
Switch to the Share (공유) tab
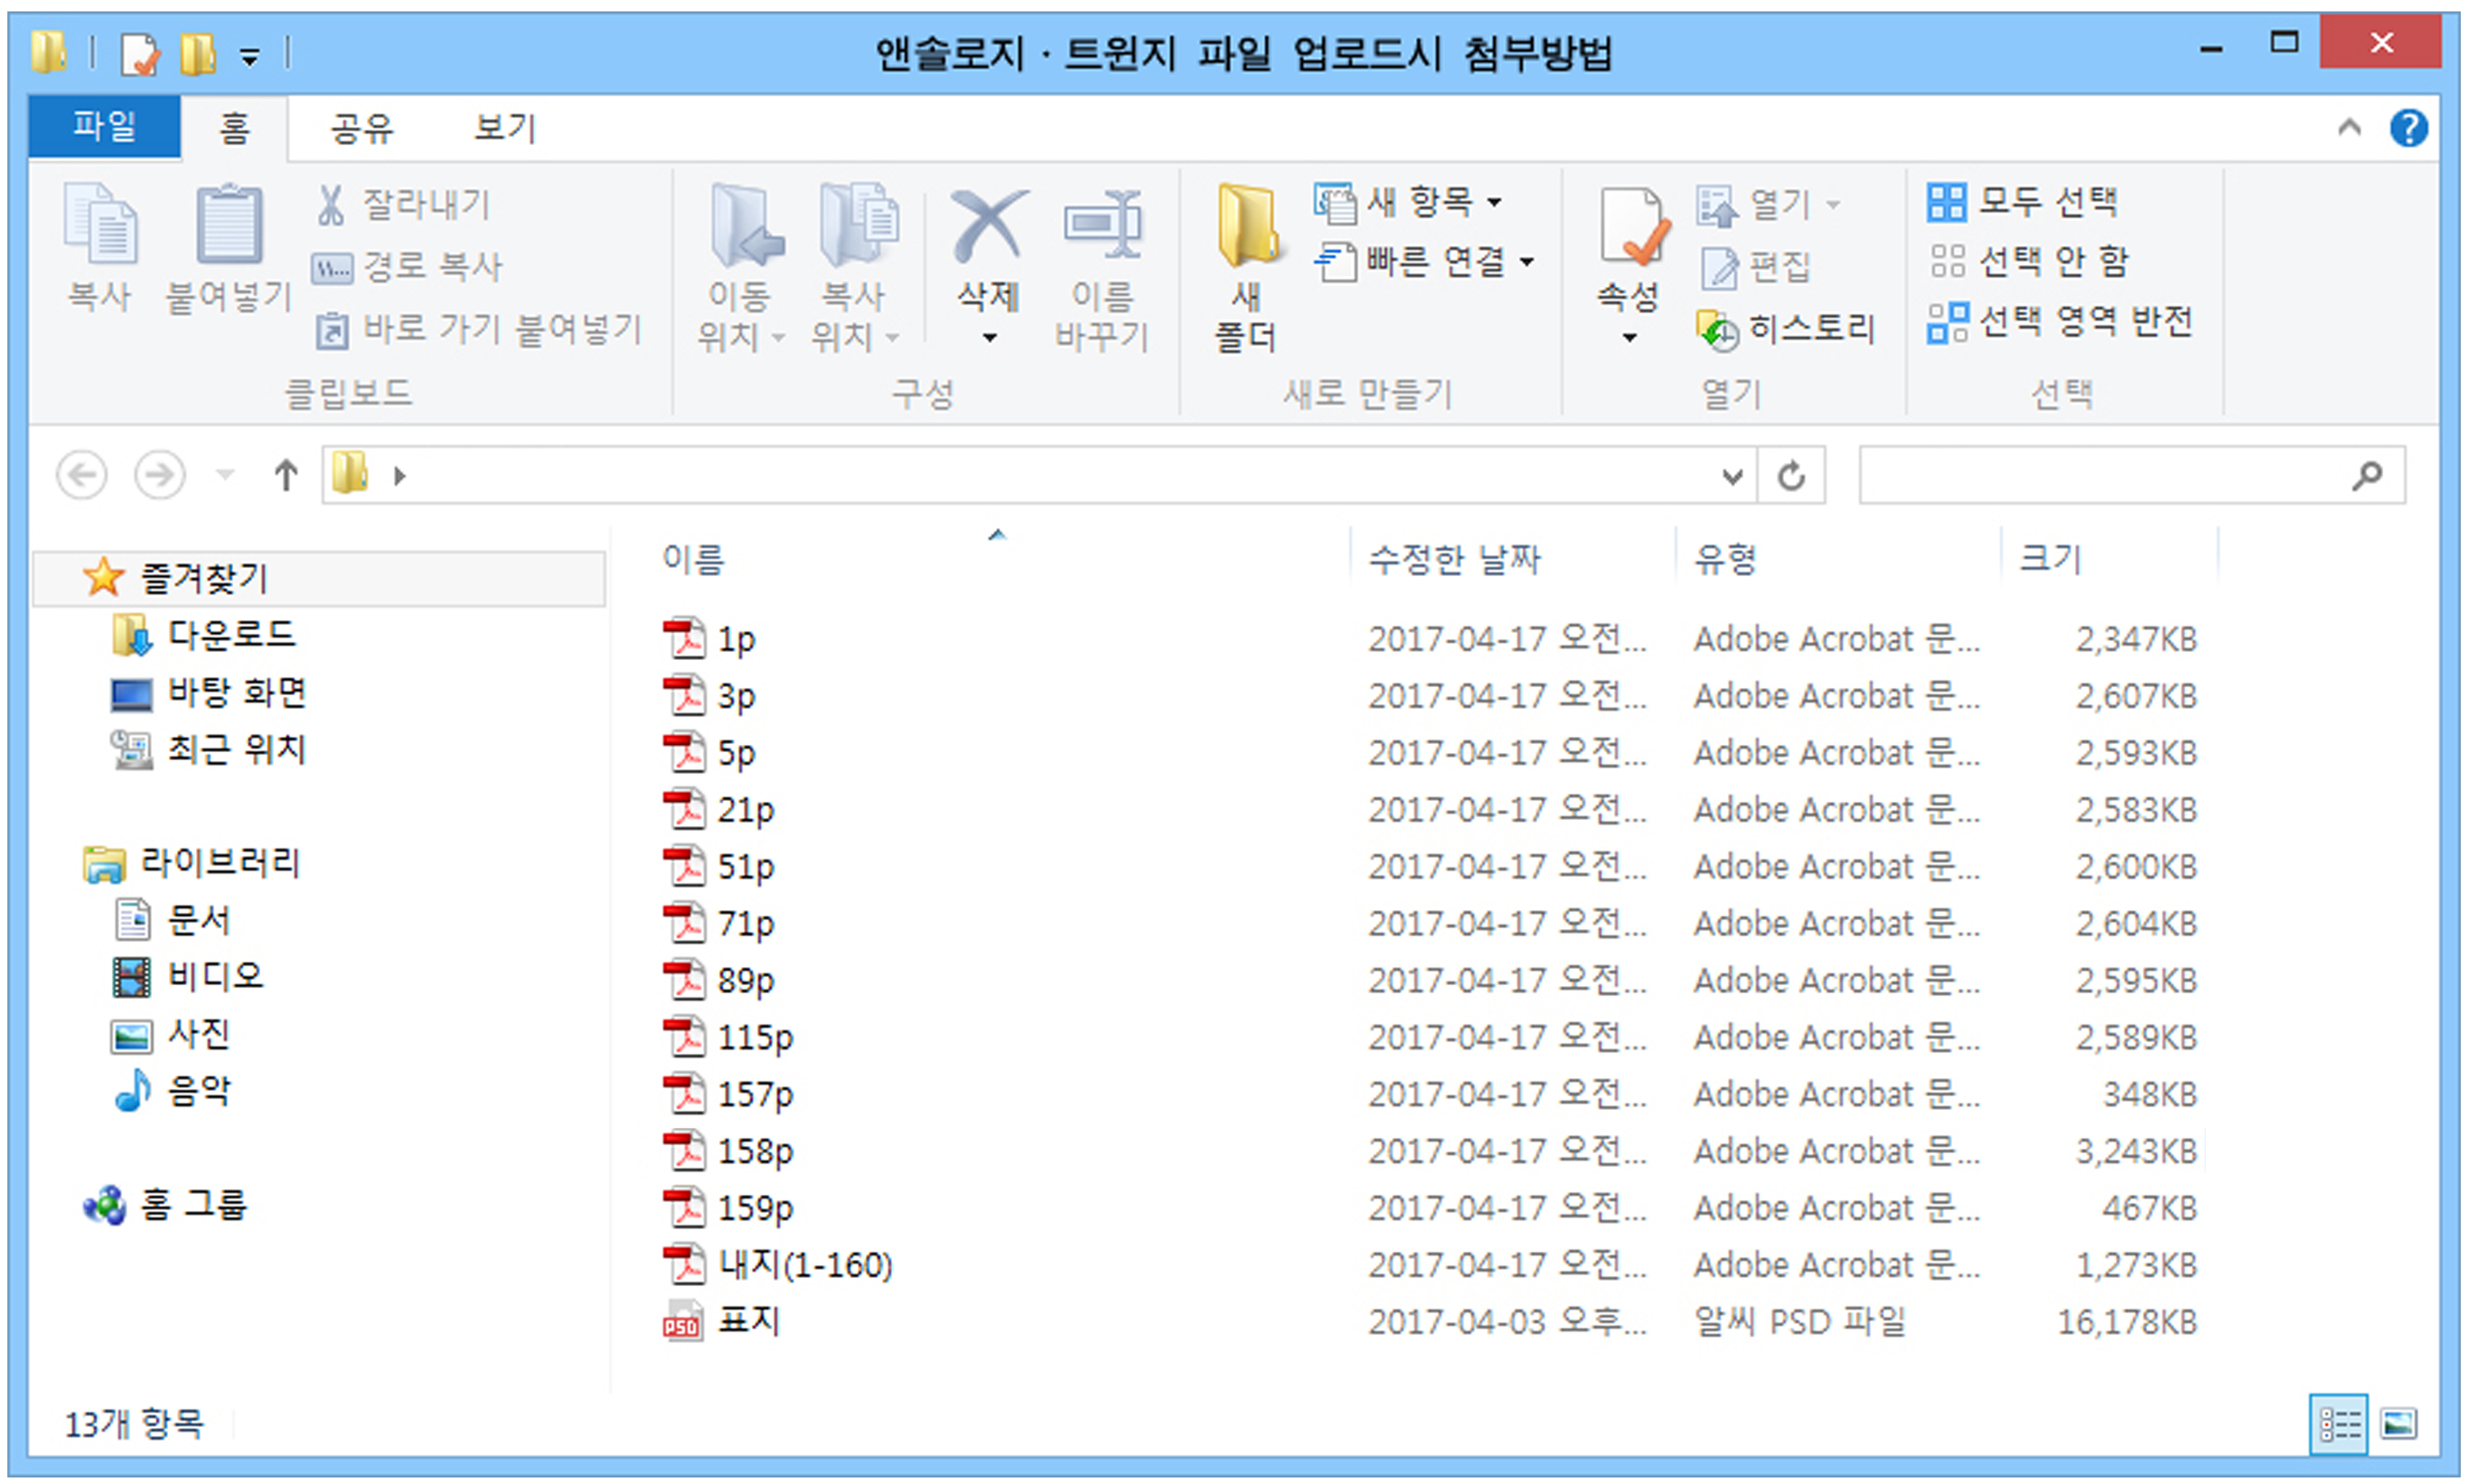tap(362, 128)
